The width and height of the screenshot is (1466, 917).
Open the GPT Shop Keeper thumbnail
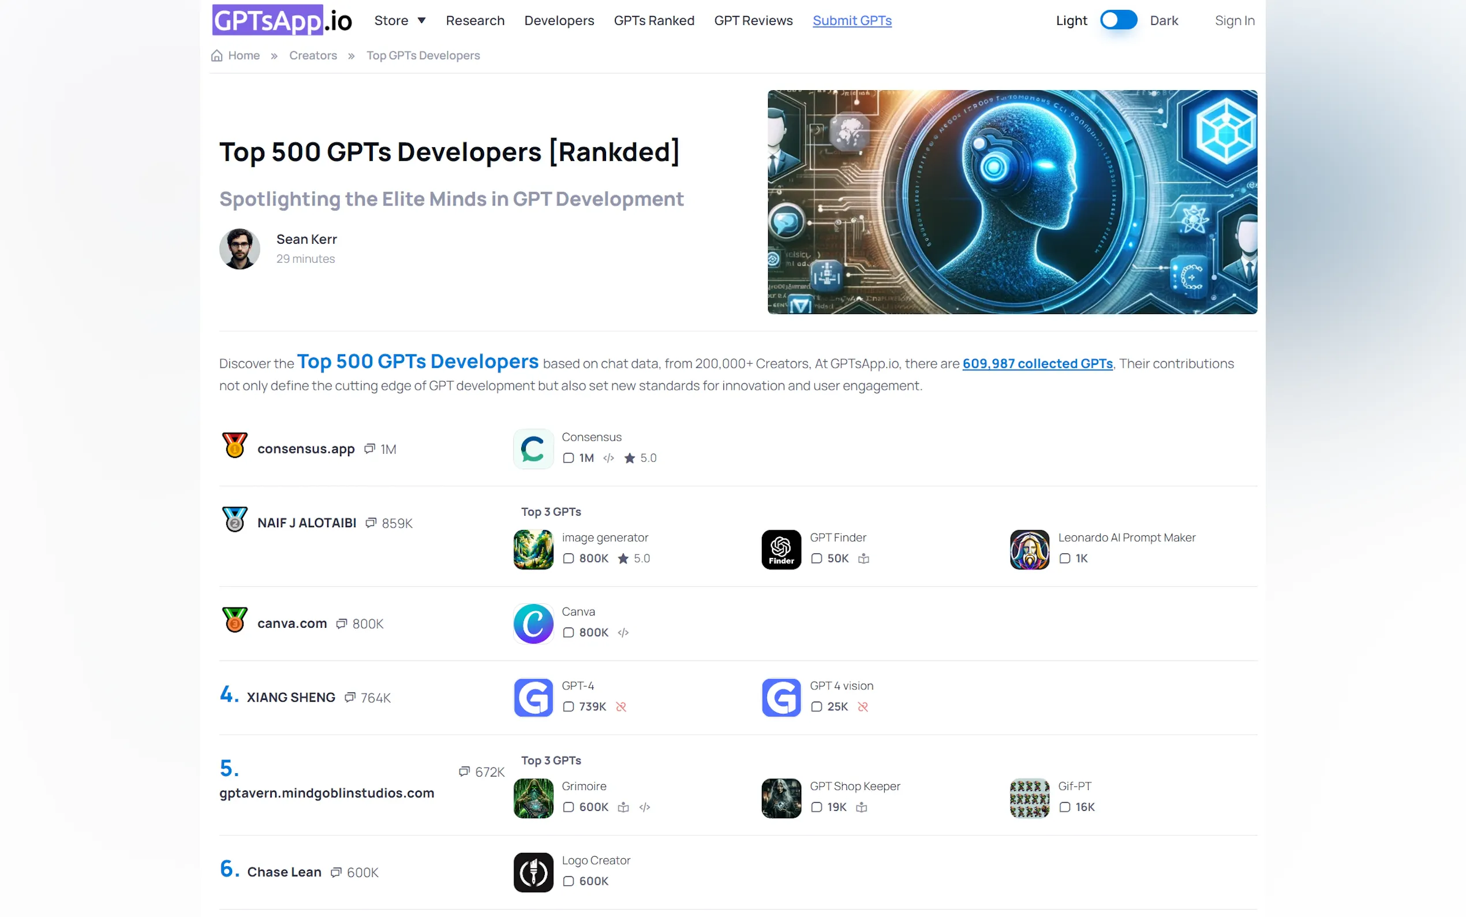pyautogui.click(x=781, y=798)
